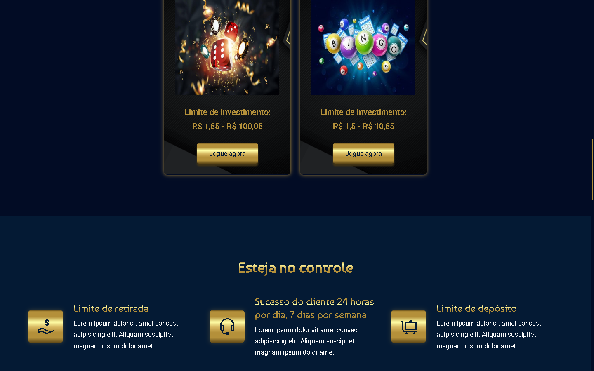Click the gold chevron beside the bingo card
The height and width of the screenshot is (371, 594).
tap(424, 38)
